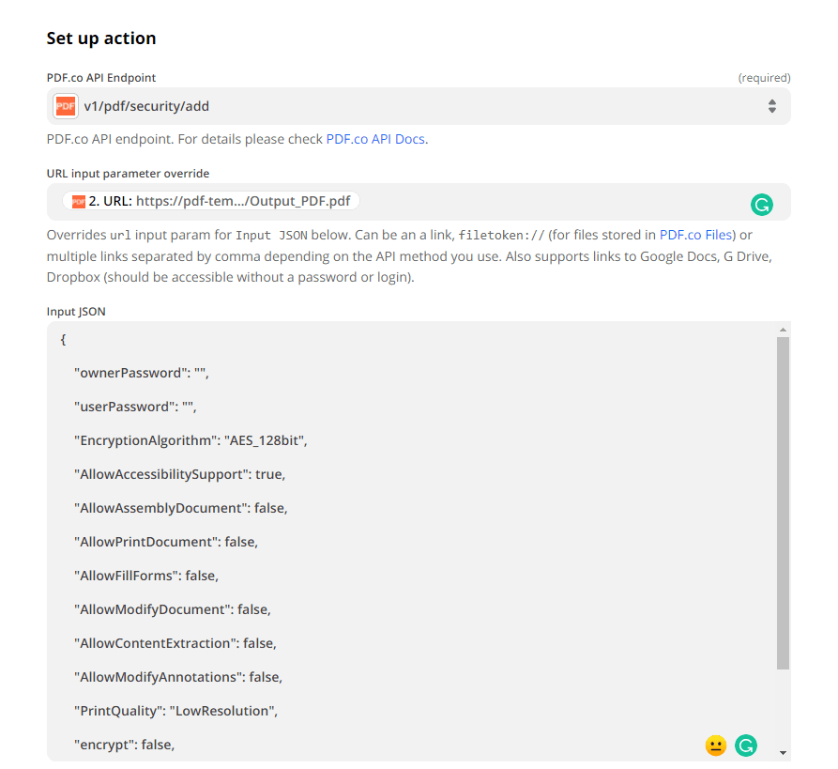Click the AllowPrintDocument false entry
This screenshot has height=769, width=838.
click(166, 542)
